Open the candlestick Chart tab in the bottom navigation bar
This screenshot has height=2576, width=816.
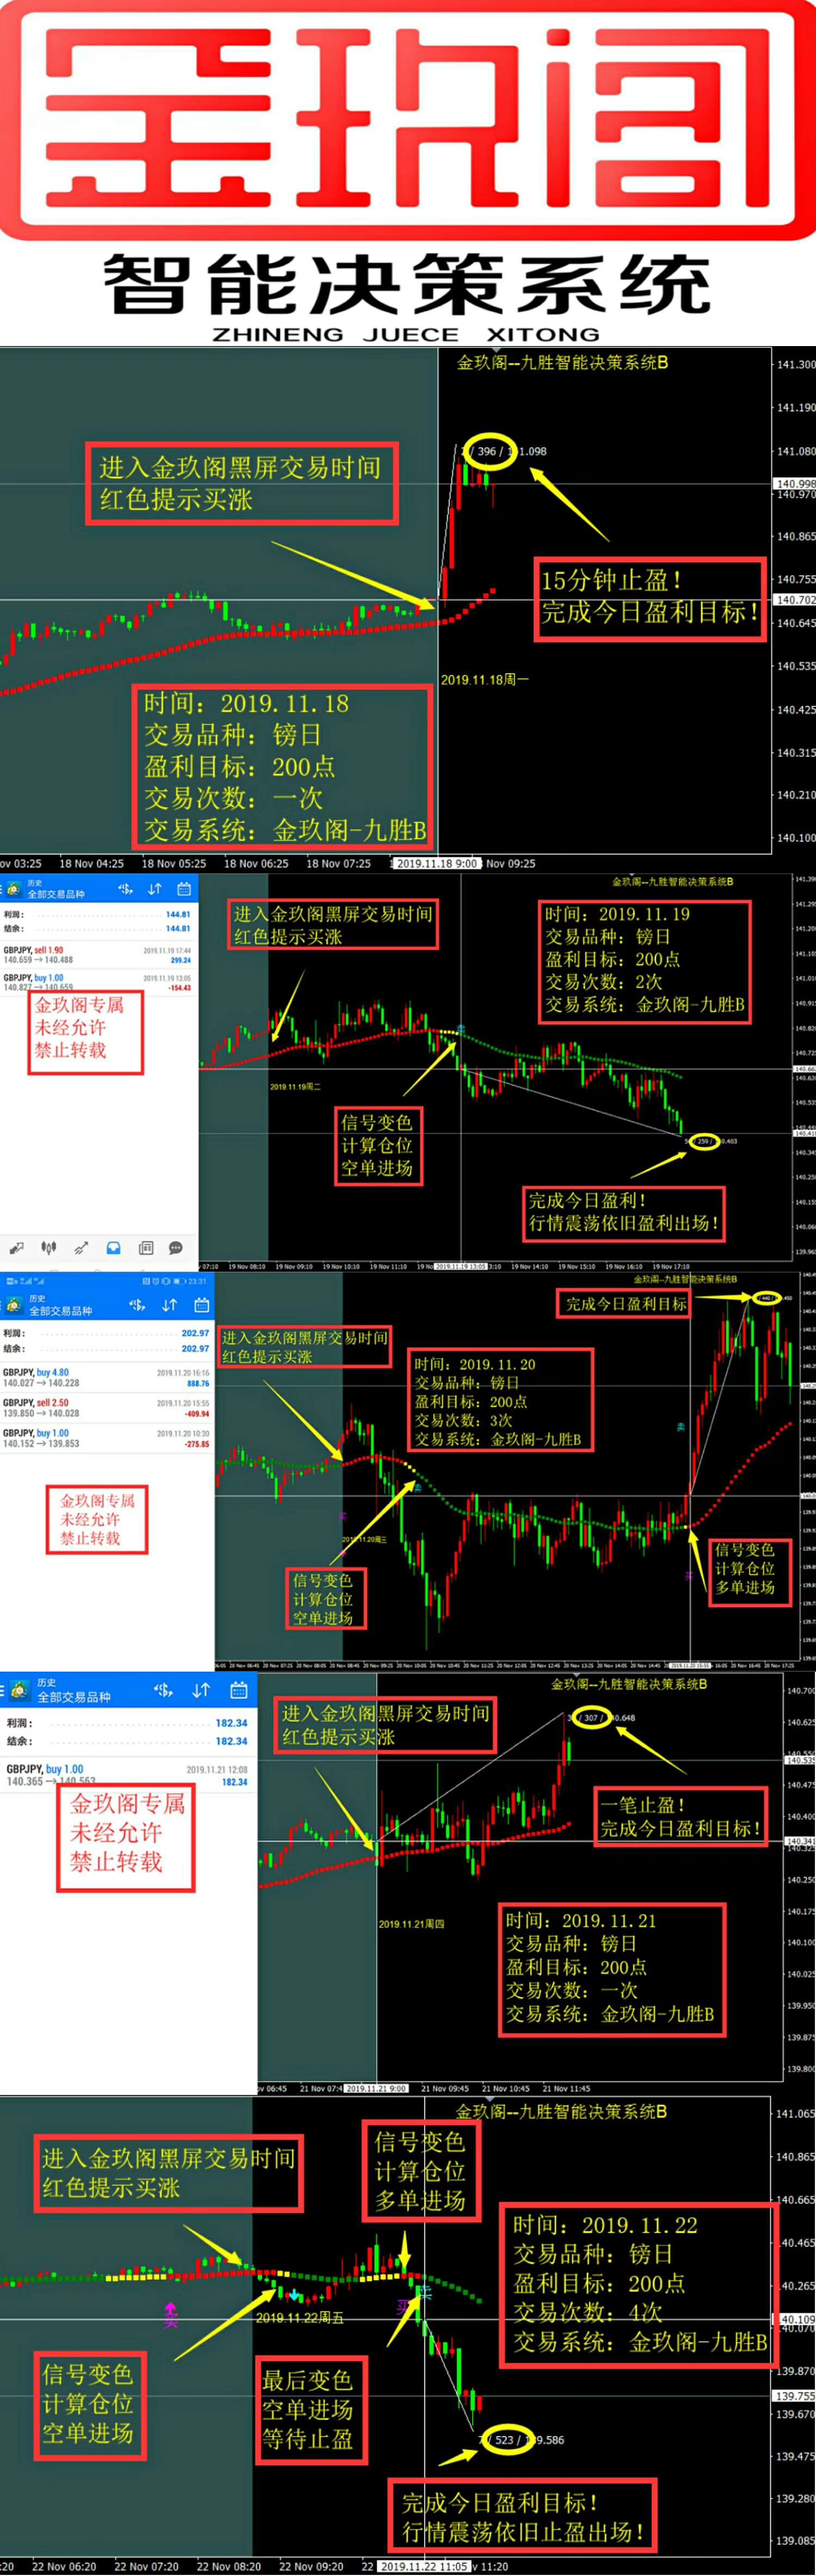click(x=48, y=1248)
